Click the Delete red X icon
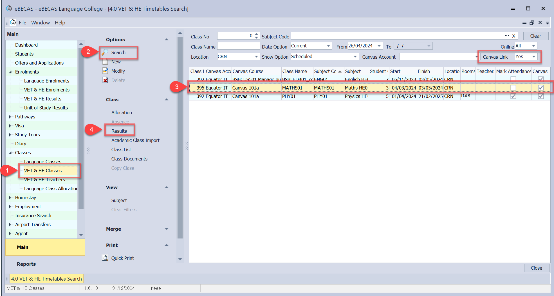The image size is (554, 296). [105, 80]
